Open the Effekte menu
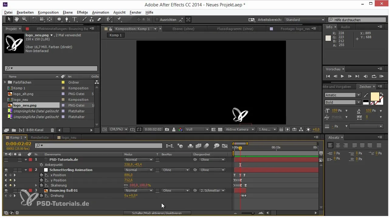 click(82, 12)
